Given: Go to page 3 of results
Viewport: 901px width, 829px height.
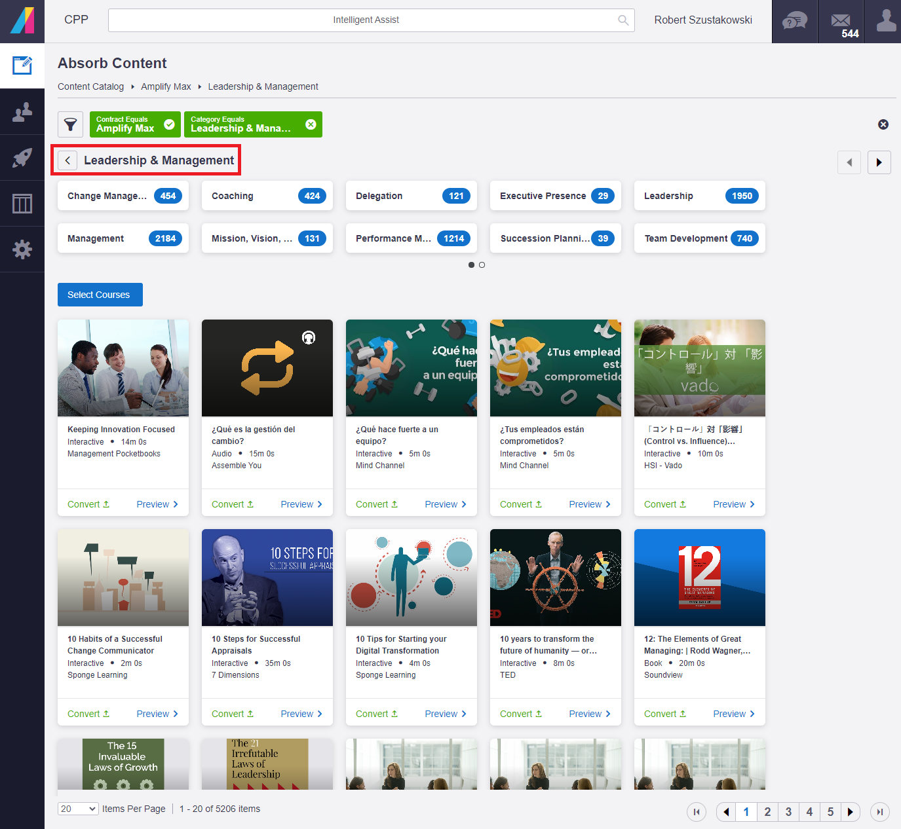Looking at the screenshot, I should point(788,812).
